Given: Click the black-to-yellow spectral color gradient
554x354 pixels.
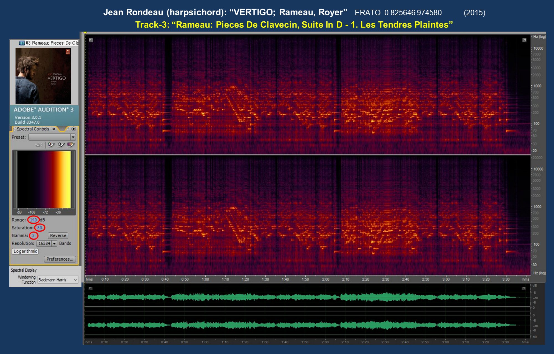Looking at the screenshot, I should [44, 179].
